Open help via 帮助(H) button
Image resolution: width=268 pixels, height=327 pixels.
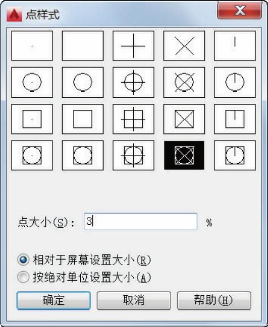click(214, 300)
